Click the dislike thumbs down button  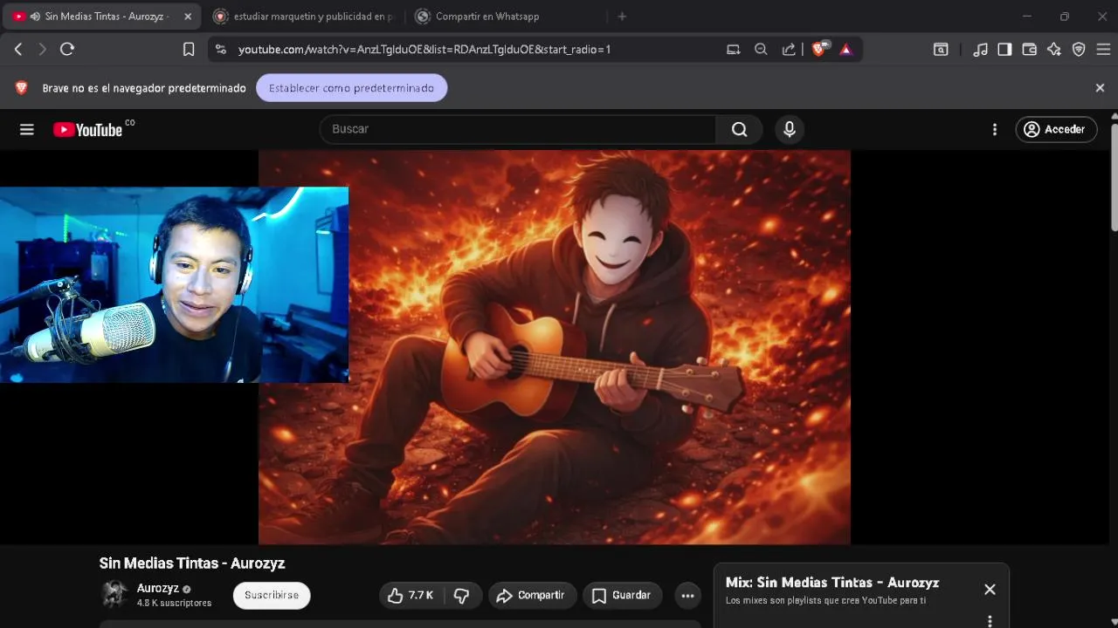coord(462,596)
